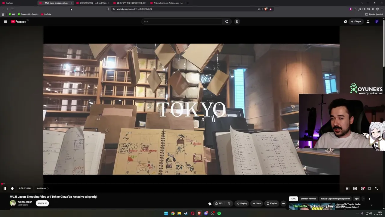
Task: Subscribe with the 'Abone ol' button
Action: point(42,203)
